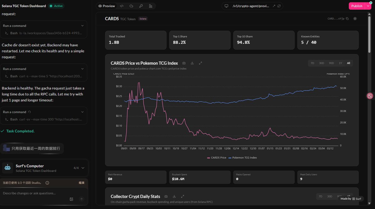Click the Packs Opened 0 card
The image size is (375, 209).
[264, 177]
